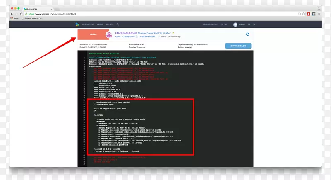Click the Owner account label
This screenshot has width=331, height=180.
[x=242, y=24]
